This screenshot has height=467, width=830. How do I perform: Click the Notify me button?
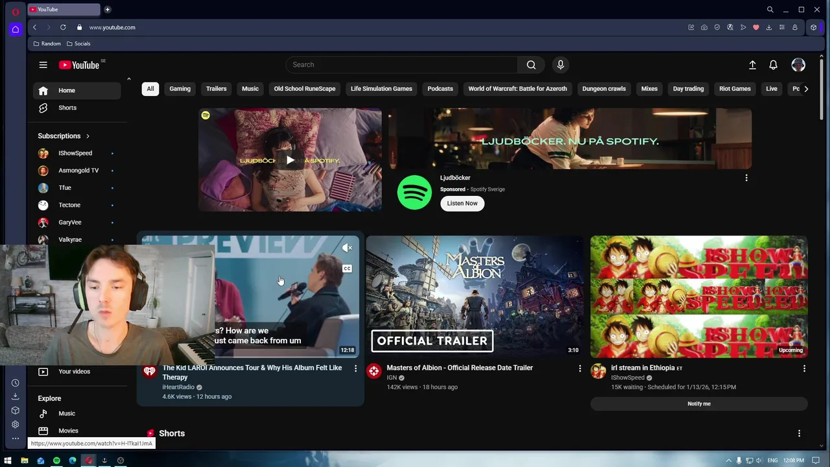tap(699, 403)
